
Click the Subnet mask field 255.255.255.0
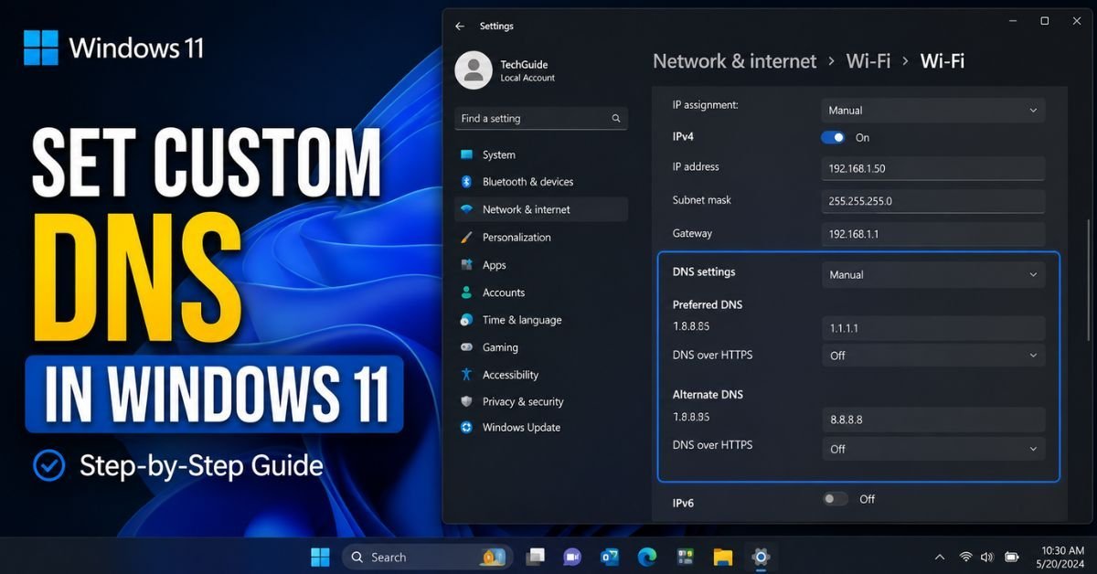pos(933,201)
